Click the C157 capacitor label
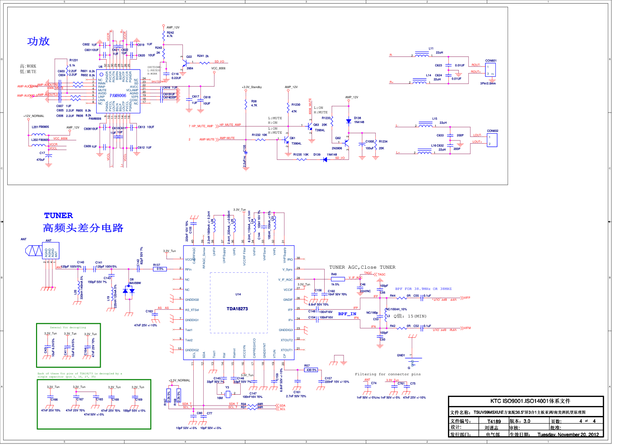 328,378
